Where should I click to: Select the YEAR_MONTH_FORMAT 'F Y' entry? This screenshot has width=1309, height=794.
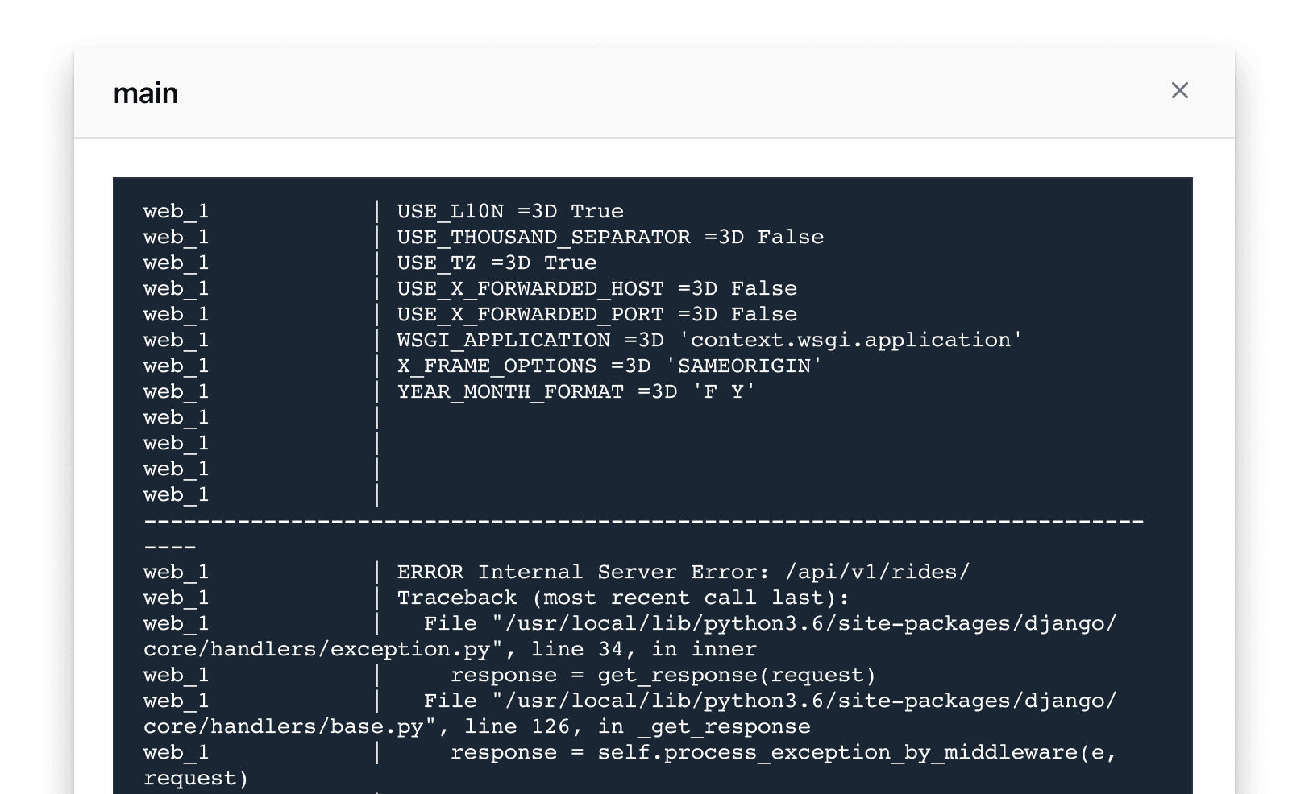click(576, 391)
